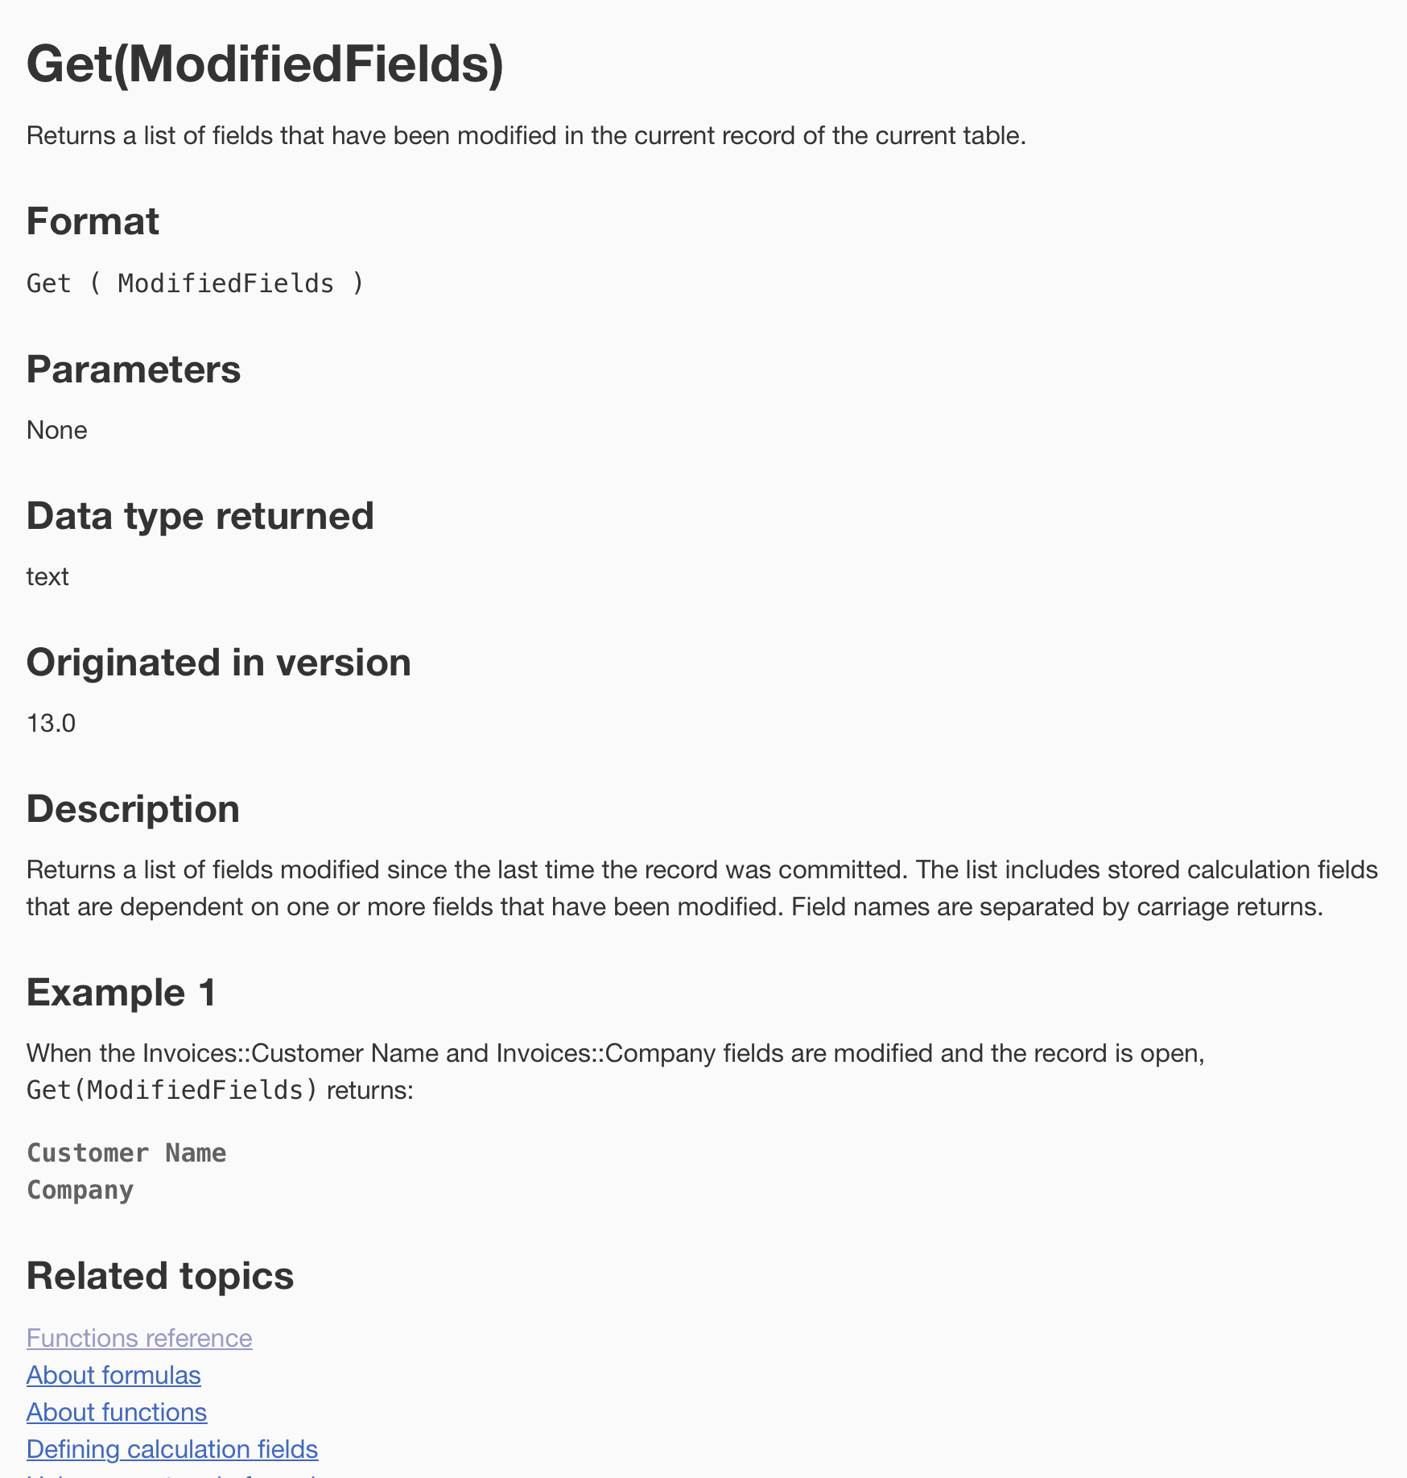Click the word None under Parameters

[57, 430]
